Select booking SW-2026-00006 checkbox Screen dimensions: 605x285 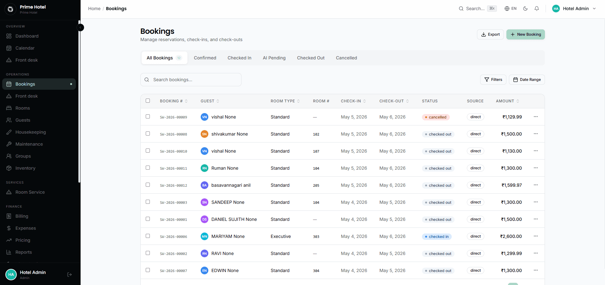coord(148,236)
